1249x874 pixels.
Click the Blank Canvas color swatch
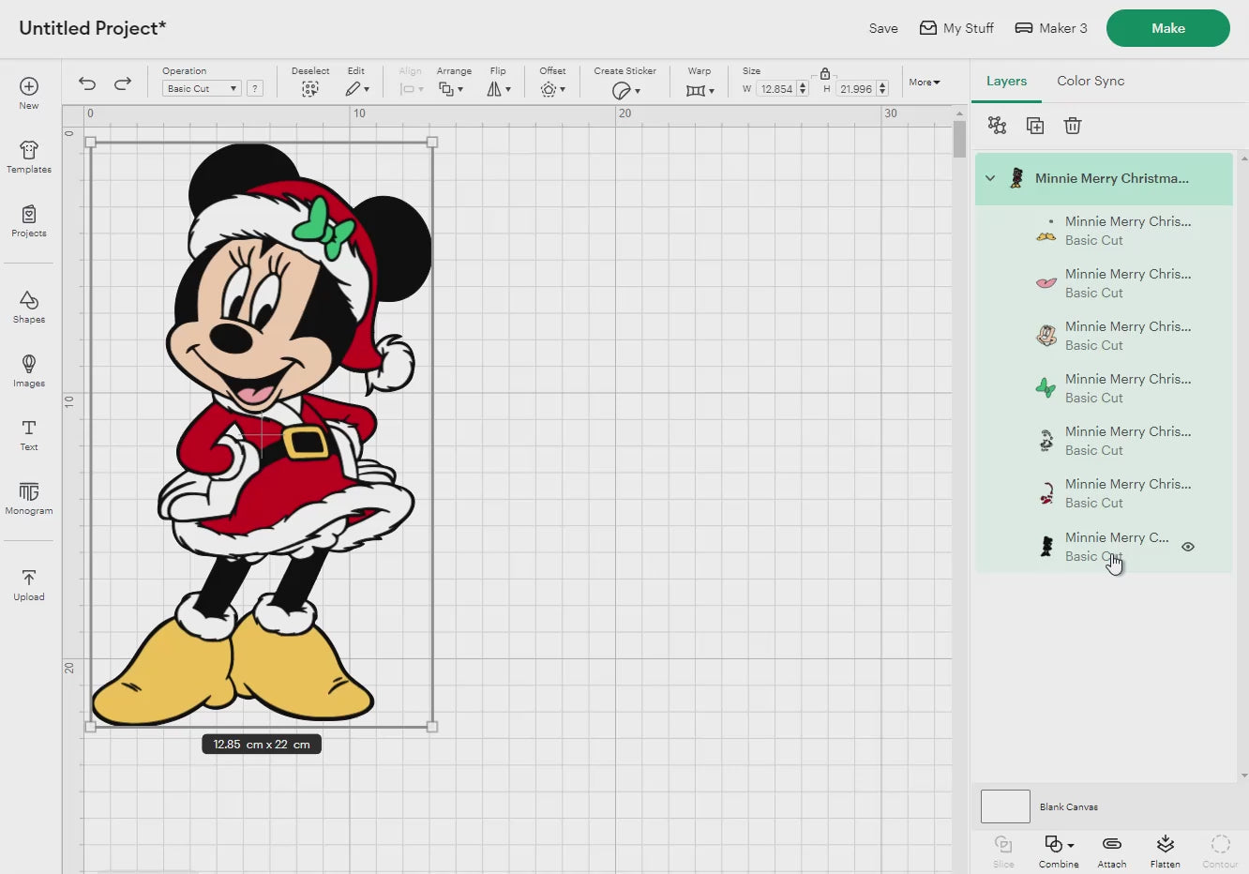pyautogui.click(x=1005, y=806)
